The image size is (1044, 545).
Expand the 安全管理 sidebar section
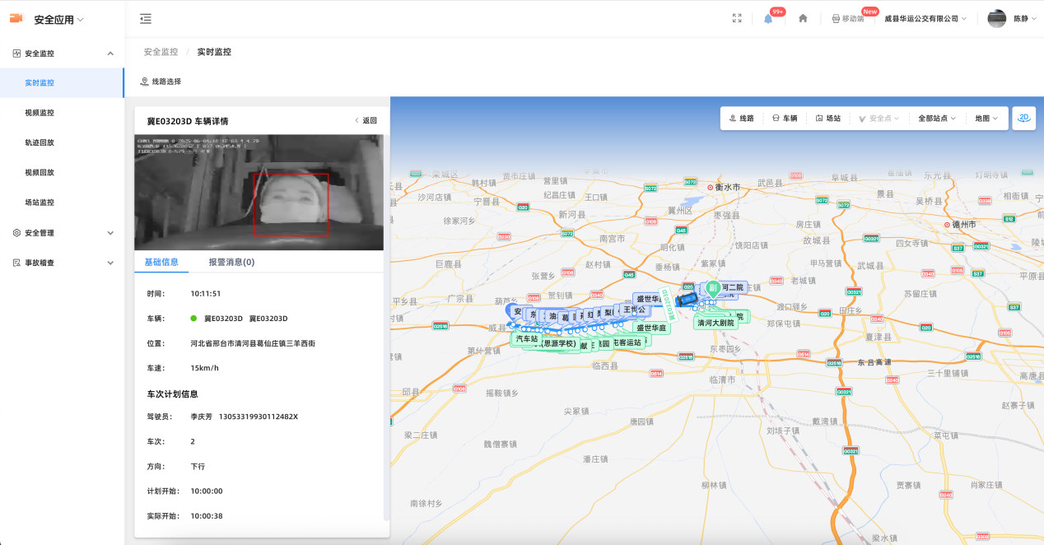pos(62,233)
